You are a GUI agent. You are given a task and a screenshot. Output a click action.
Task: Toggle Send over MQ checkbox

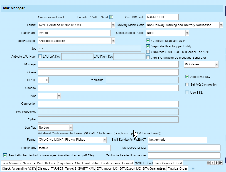pos(187,77)
